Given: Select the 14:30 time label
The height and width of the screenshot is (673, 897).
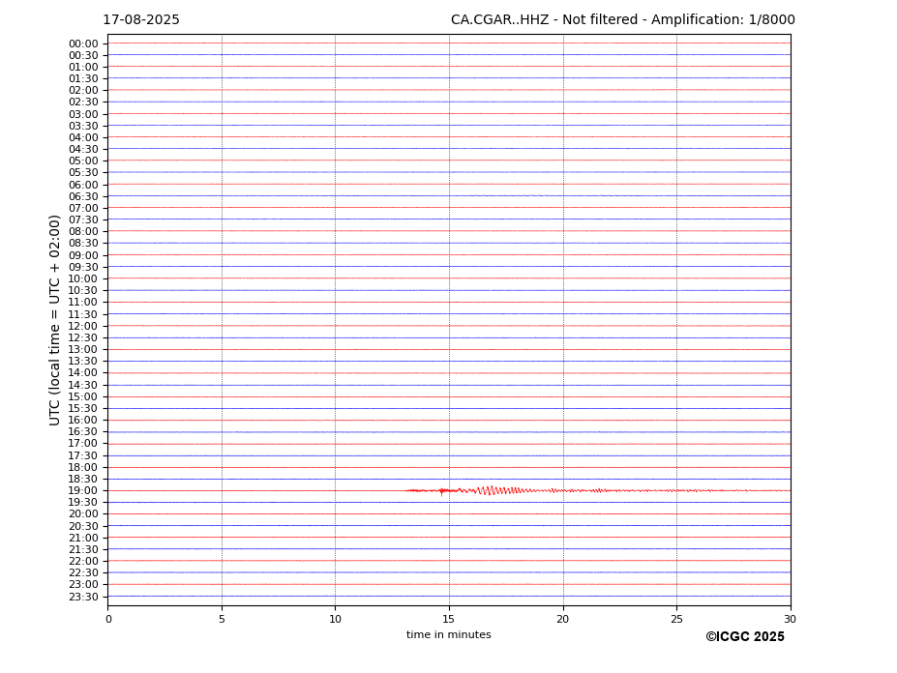Looking at the screenshot, I should (83, 386).
